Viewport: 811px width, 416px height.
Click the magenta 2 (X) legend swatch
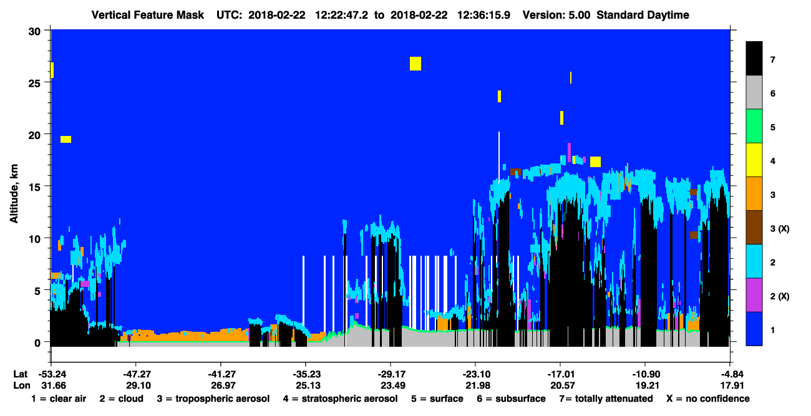tap(754, 295)
